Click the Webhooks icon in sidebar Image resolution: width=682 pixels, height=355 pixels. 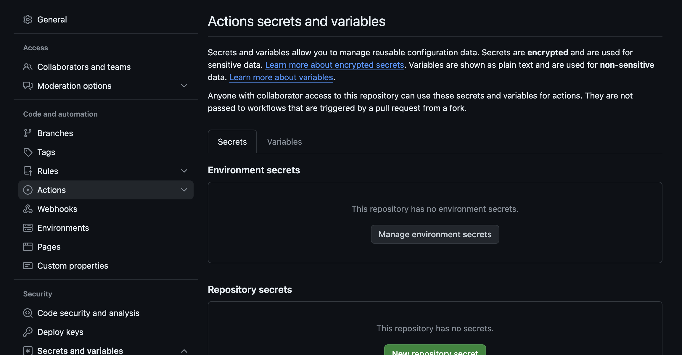point(28,209)
